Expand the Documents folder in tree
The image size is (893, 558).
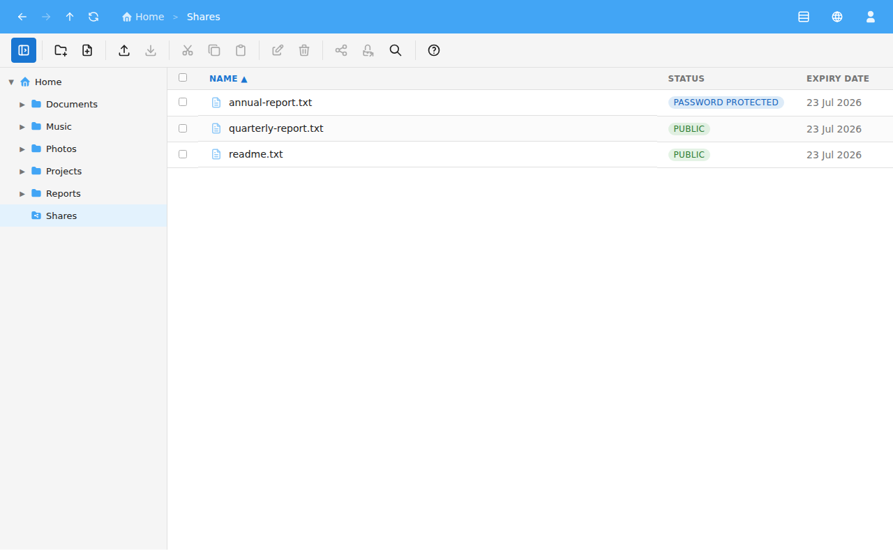pos(22,105)
